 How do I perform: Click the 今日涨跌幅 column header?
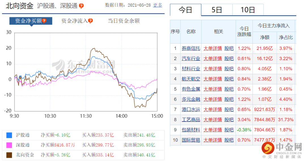coord(244,32)
